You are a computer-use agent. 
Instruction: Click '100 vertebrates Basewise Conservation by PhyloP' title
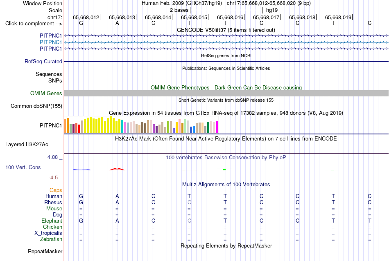(226, 157)
